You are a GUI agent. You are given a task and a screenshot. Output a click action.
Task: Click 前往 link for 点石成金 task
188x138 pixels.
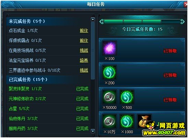84,30
